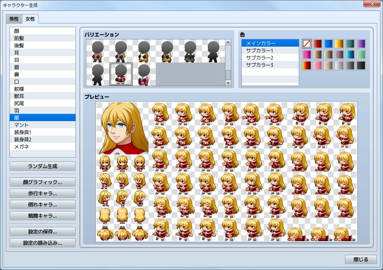
Task: Select 後髪 in the parts list
Action: click(x=43, y=46)
